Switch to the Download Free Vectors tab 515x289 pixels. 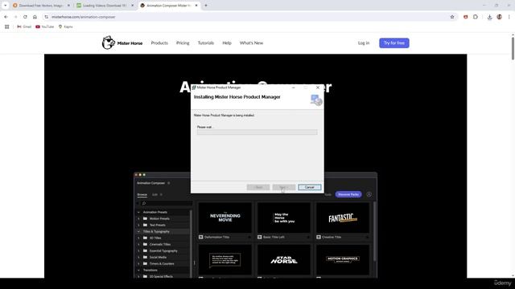40,6
